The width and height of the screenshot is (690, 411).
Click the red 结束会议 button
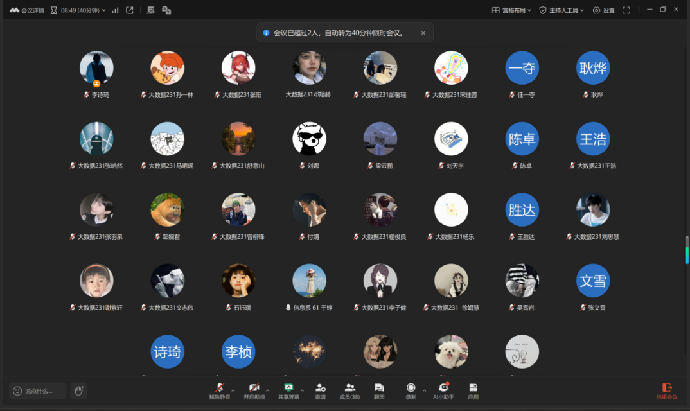coord(666,390)
